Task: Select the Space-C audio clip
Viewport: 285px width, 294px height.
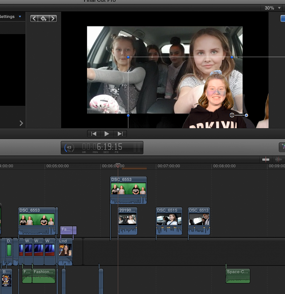Action: click(x=238, y=275)
